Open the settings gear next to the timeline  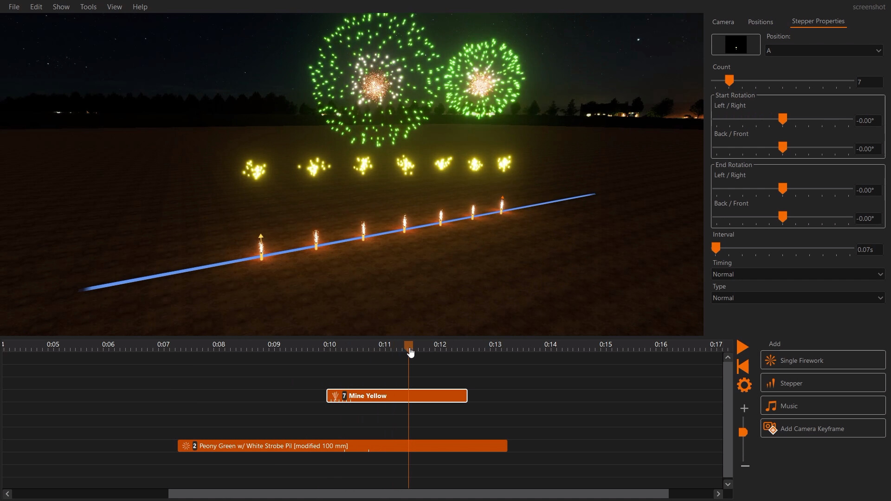pos(744,385)
